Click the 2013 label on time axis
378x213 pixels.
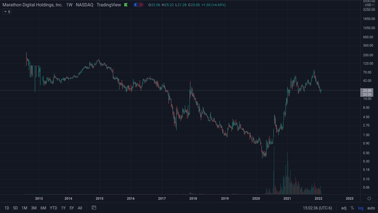tap(39, 198)
